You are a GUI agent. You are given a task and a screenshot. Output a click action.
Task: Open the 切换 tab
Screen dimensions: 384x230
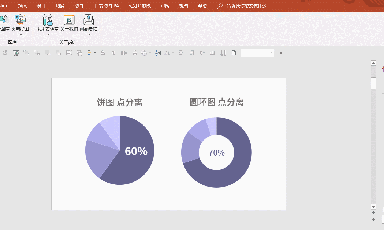click(x=60, y=5)
